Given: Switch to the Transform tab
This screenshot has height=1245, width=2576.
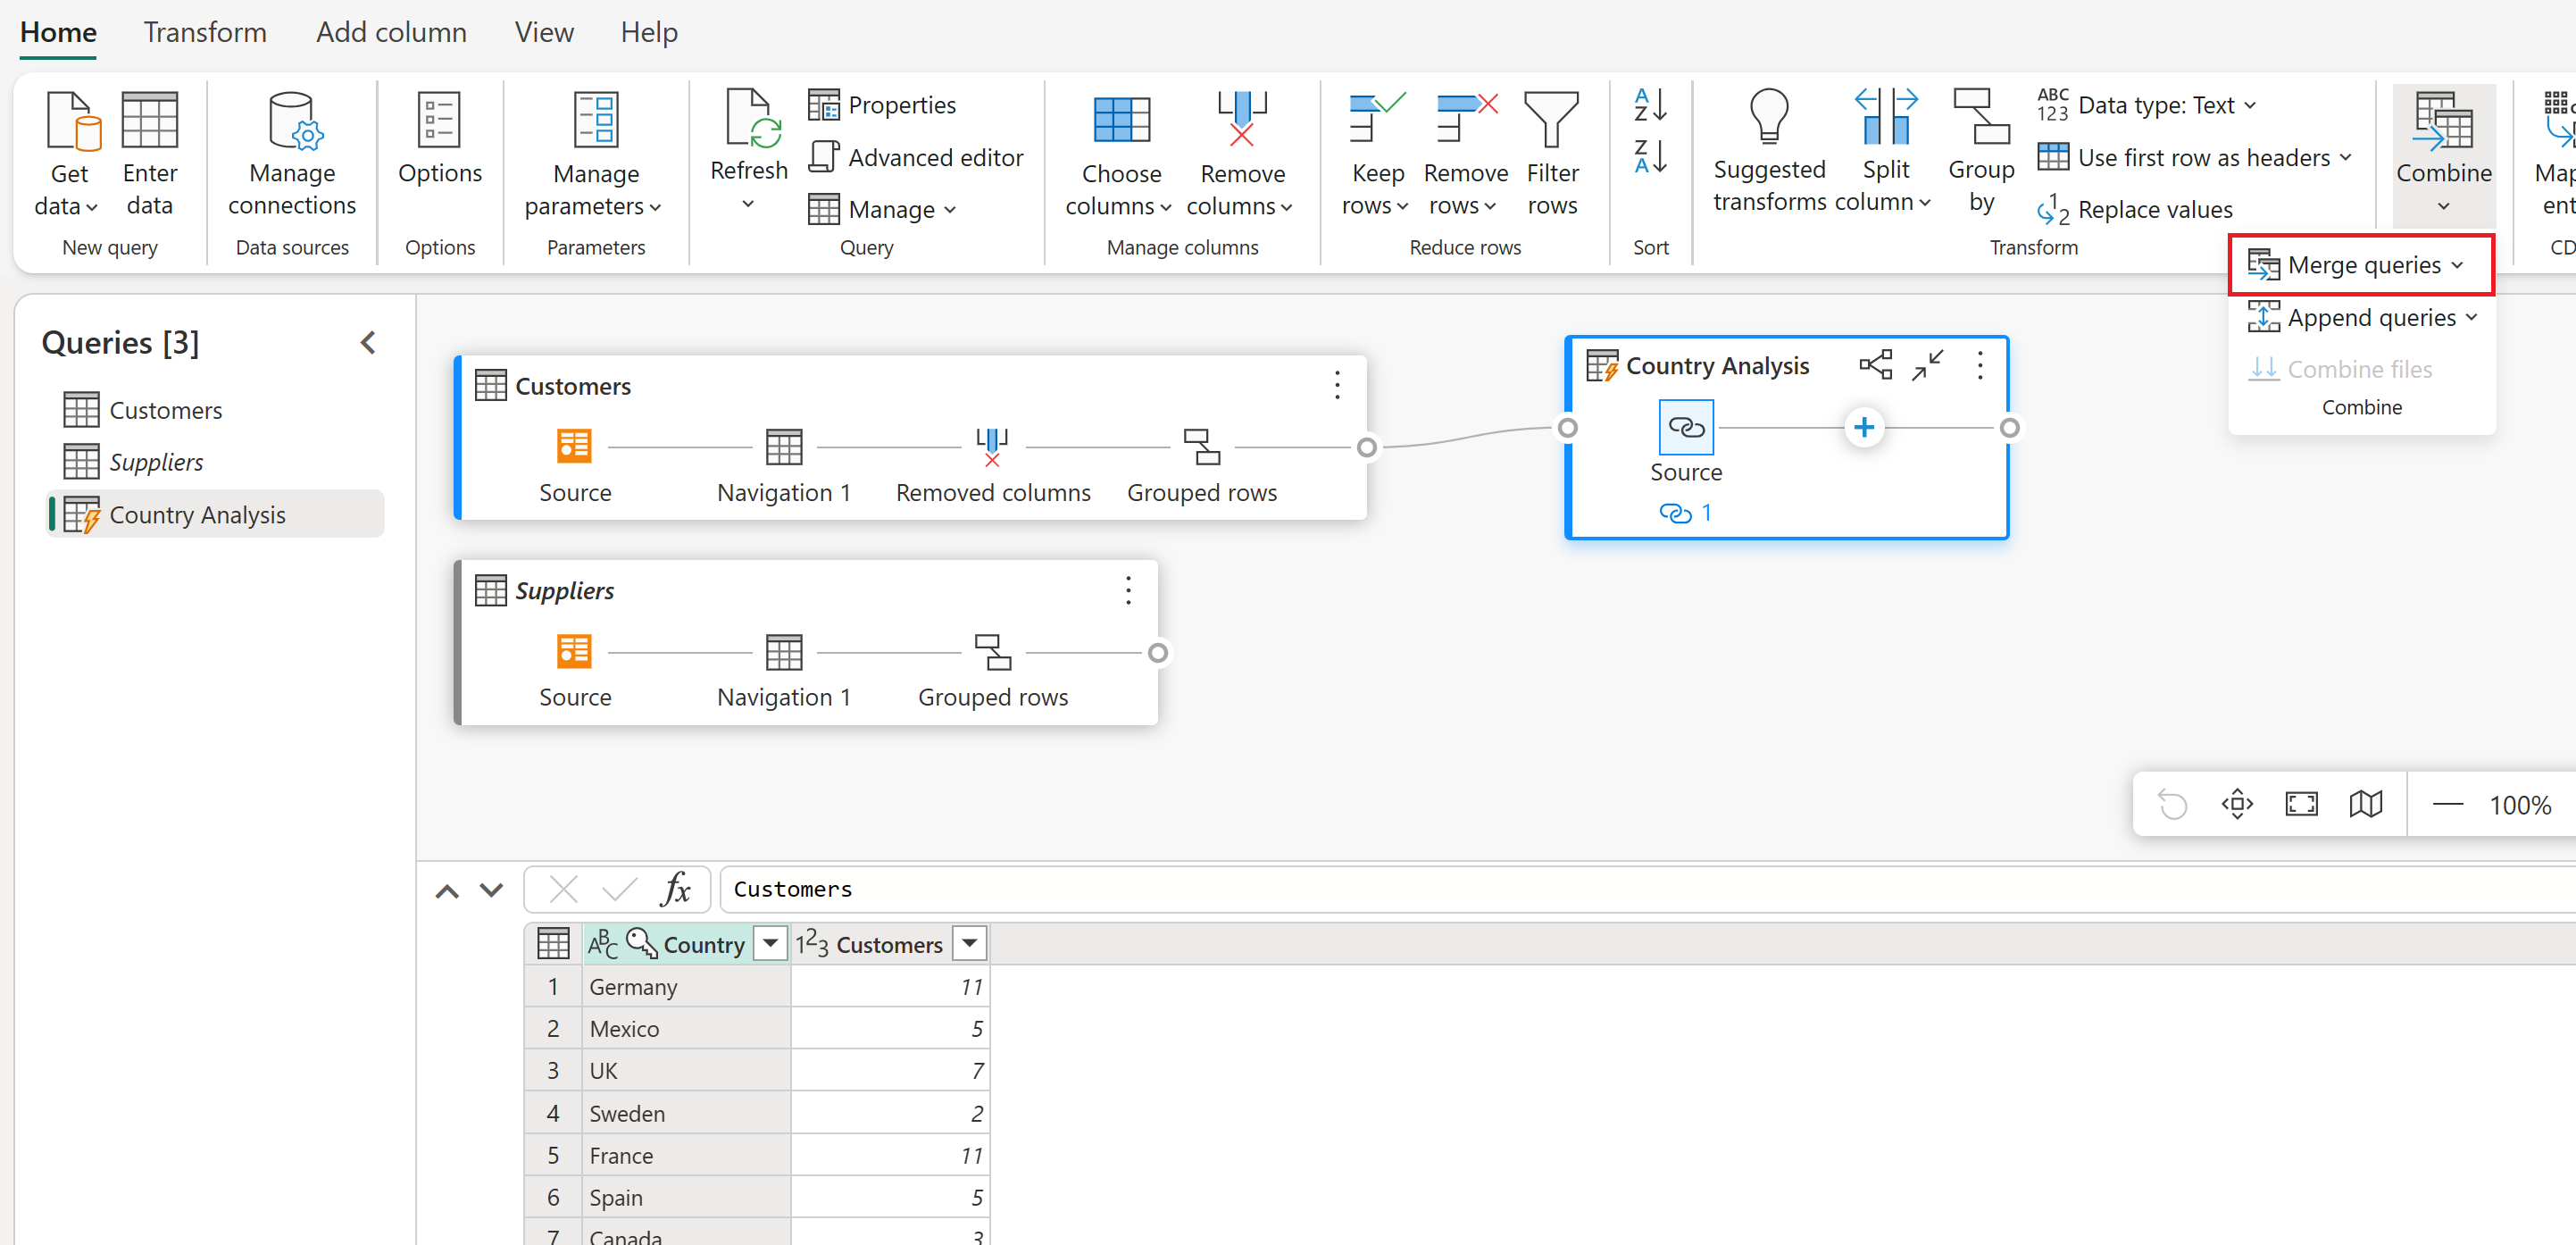Looking at the screenshot, I should (205, 32).
